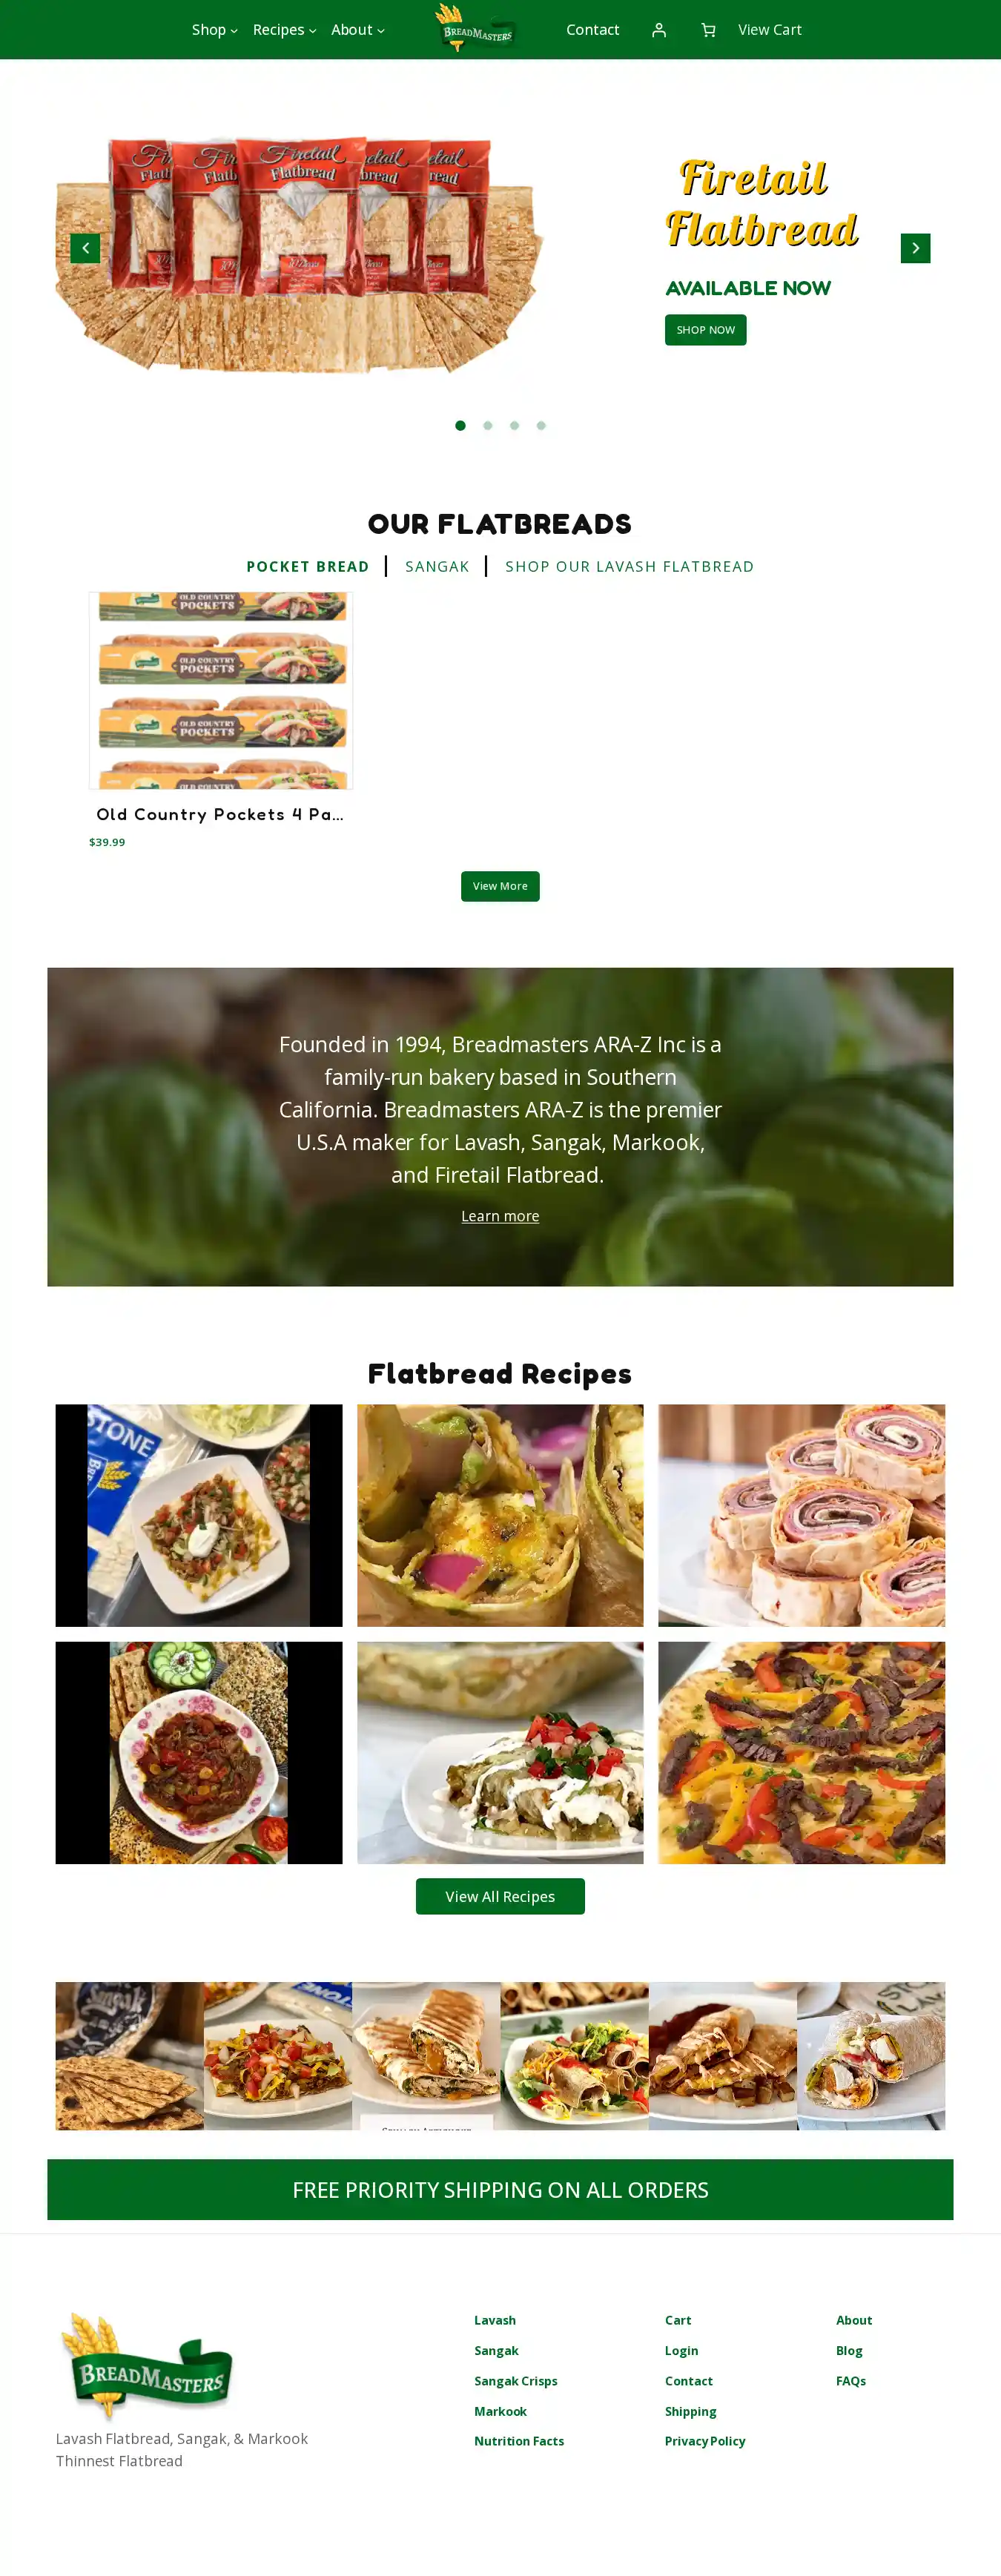Switch to Shop Our Lavash Flatbread tab
The width and height of the screenshot is (1001, 2576).
click(x=629, y=567)
